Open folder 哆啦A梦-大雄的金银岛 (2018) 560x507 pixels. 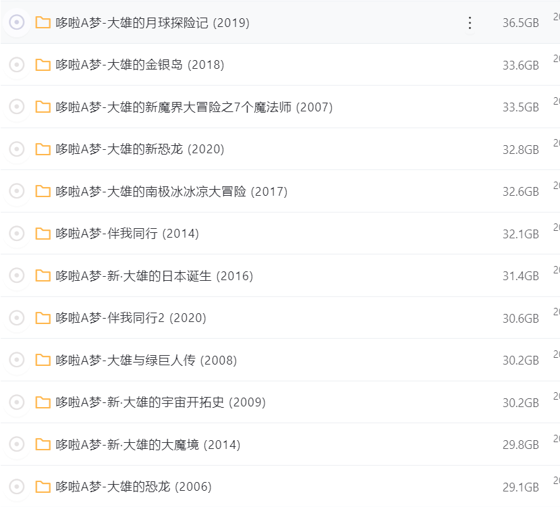pyautogui.click(x=140, y=65)
